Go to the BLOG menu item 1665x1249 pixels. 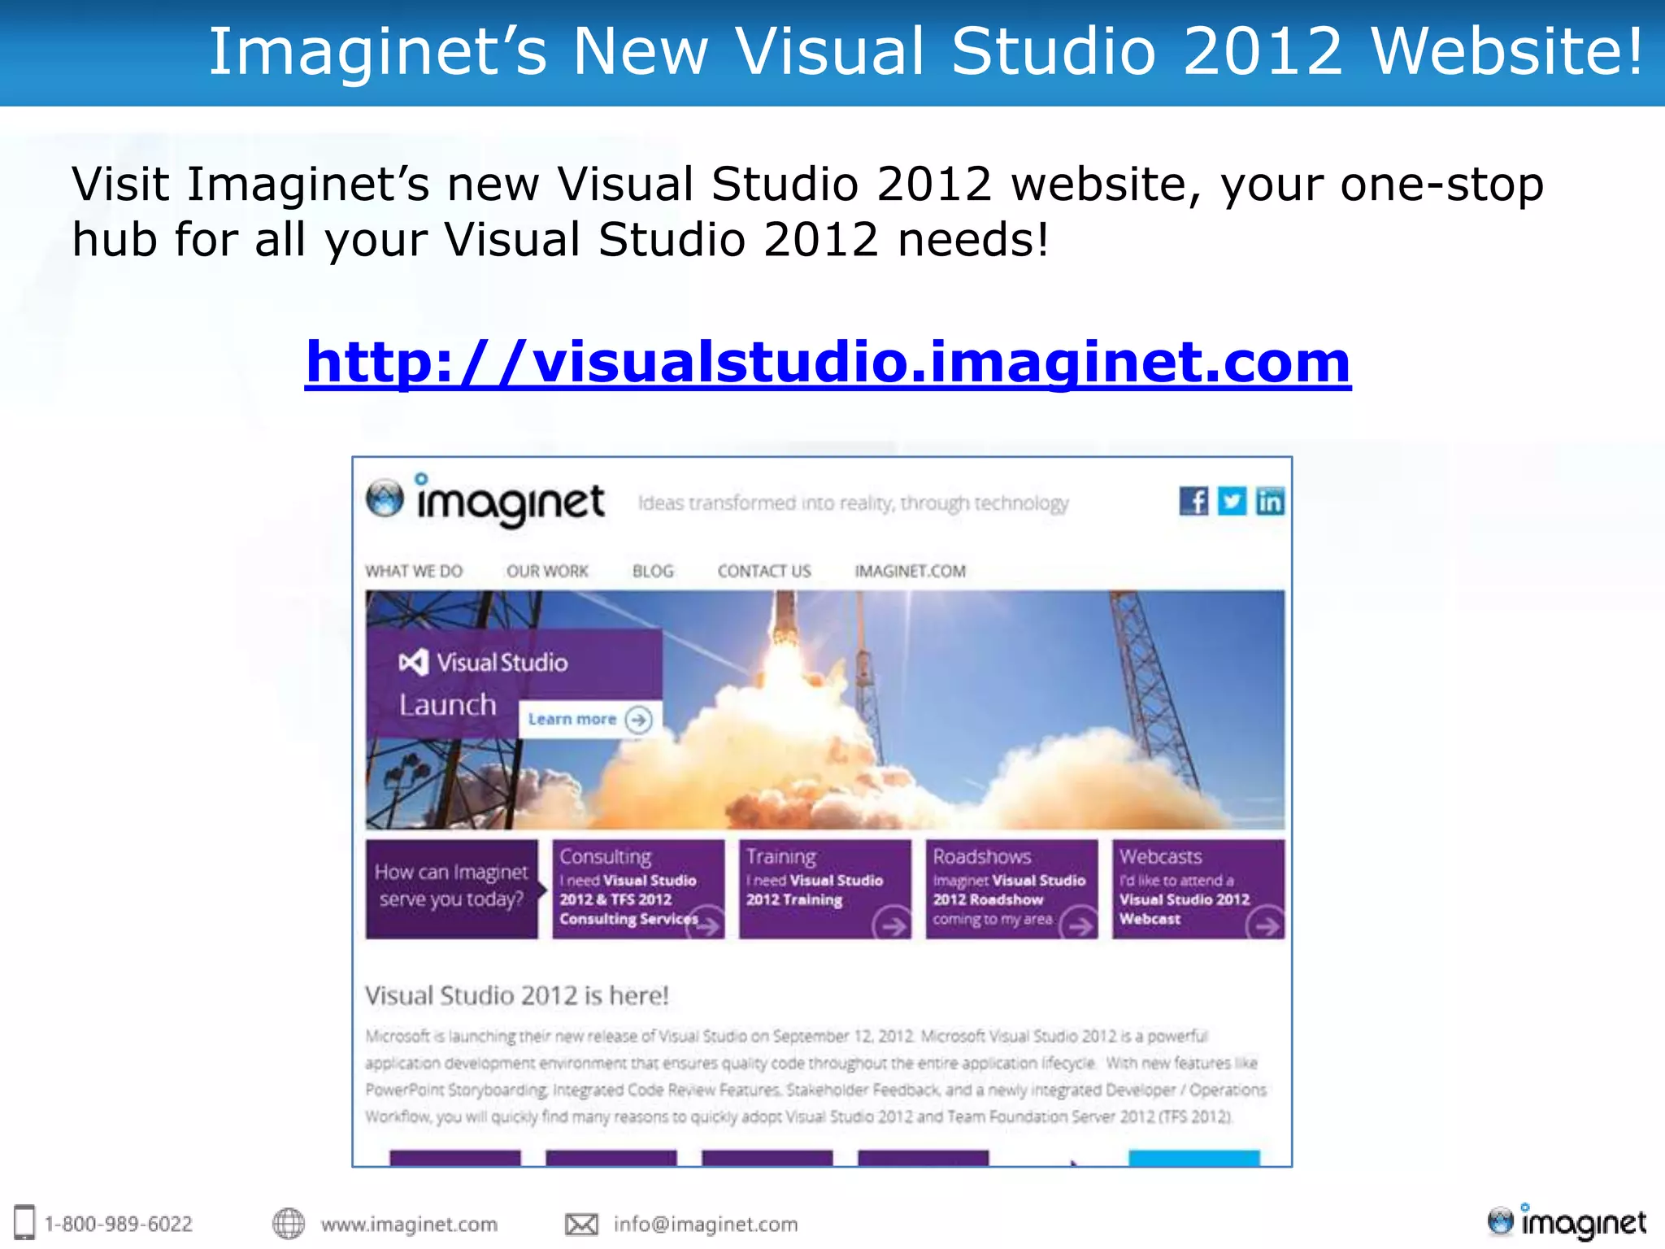(653, 571)
